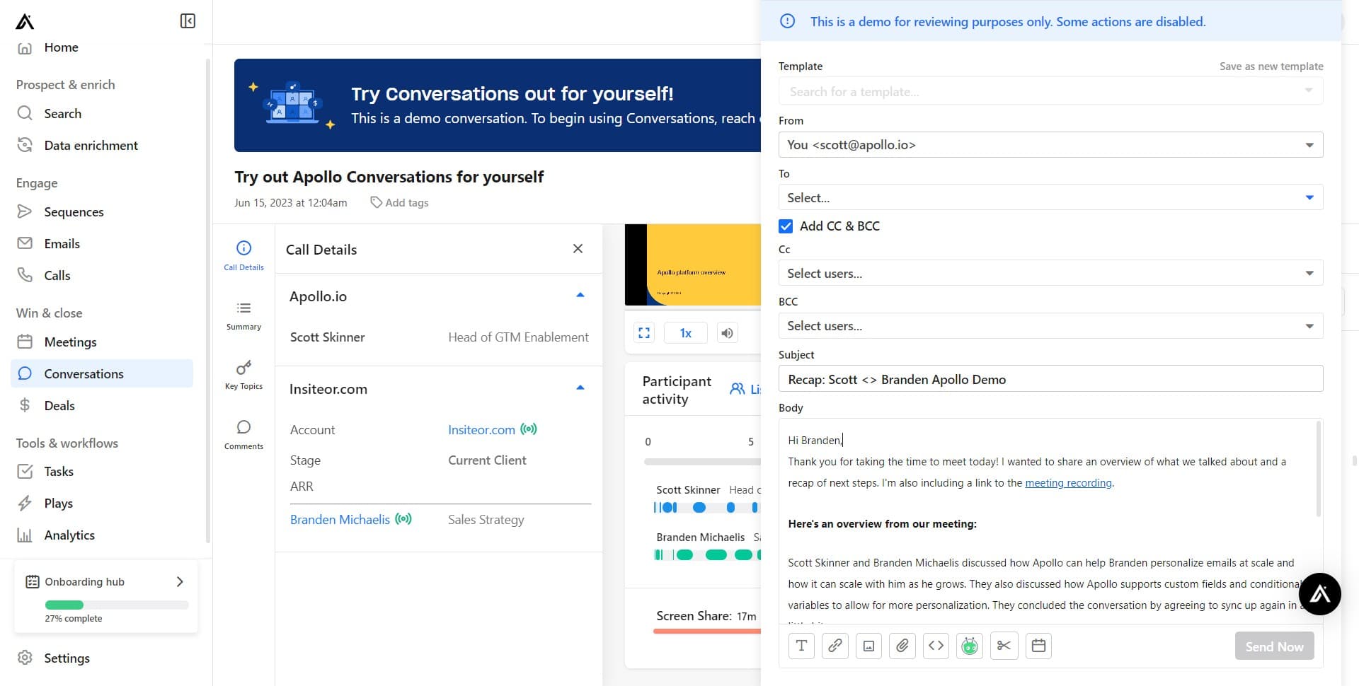This screenshot has width=1359, height=686.
Task: Collapse the left sidebar panel
Action: point(188,21)
